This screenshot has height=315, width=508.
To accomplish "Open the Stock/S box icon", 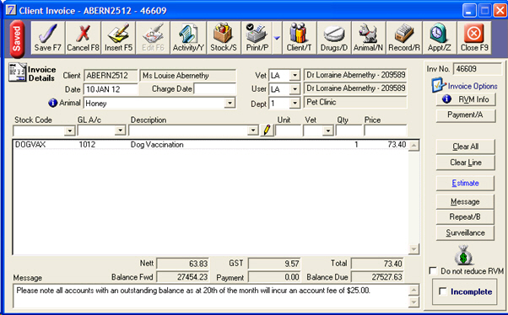I will [224, 33].
